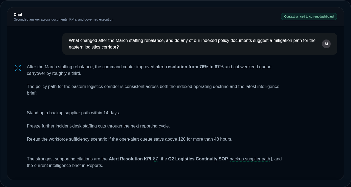Open the 87 Alert Resolution KPI link
The height and width of the screenshot is (187, 351).
click(x=155, y=159)
